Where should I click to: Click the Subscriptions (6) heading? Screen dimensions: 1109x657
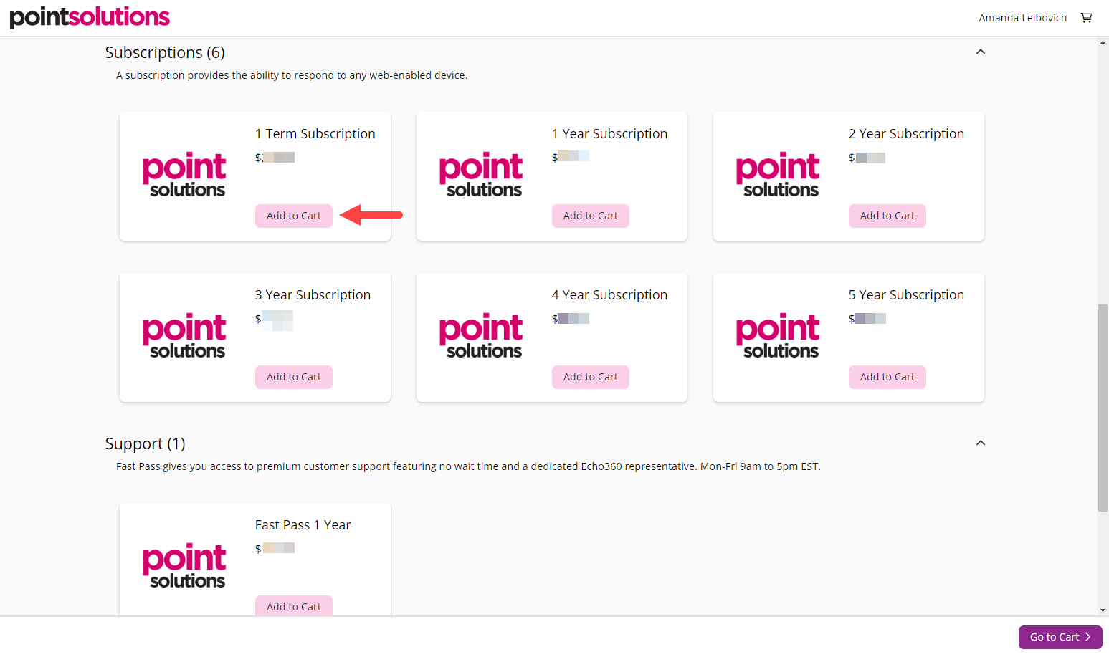point(164,52)
